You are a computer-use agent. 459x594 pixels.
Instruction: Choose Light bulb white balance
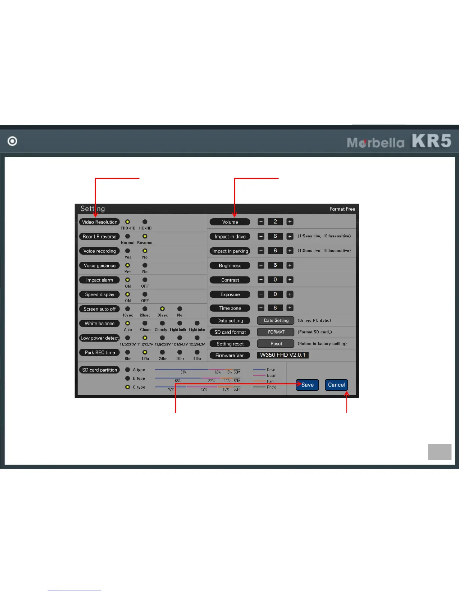point(180,323)
